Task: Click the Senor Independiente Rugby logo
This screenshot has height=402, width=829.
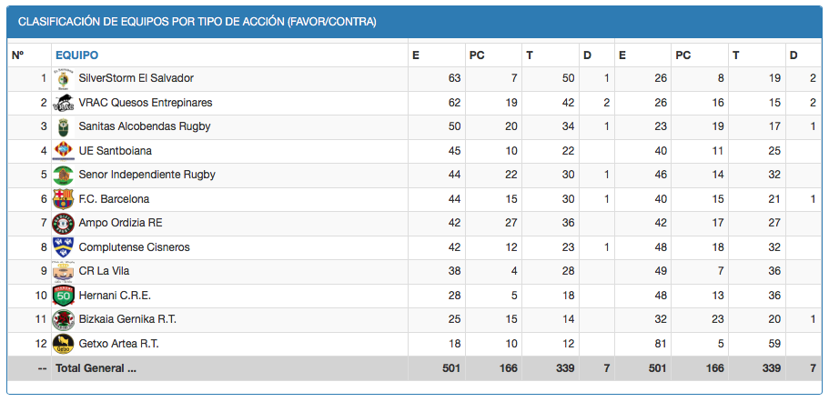Action: pos(63,175)
